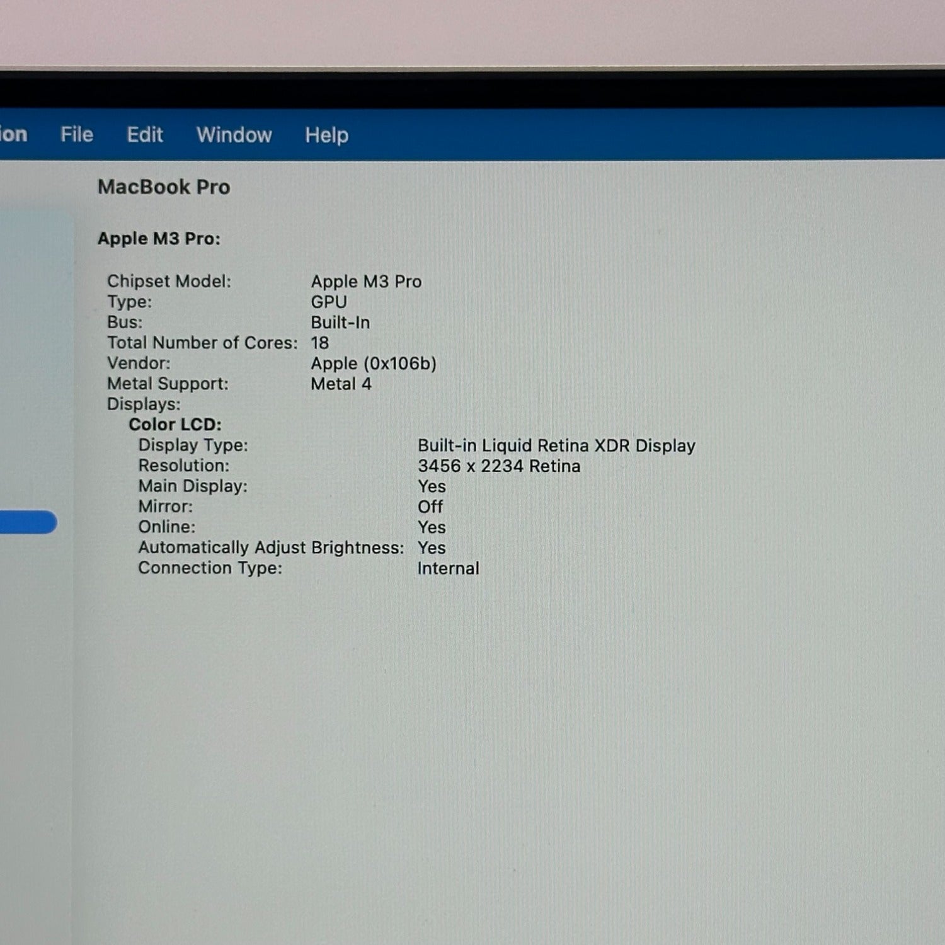The image size is (945, 945).
Task: Click the Vendor value Apple (0x106b)
Action: coord(373,364)
